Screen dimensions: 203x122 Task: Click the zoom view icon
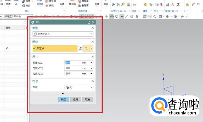150,16
